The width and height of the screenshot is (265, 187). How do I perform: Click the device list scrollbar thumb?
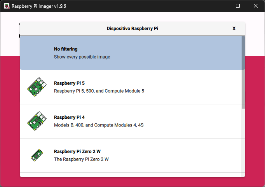(x=243, y=72)
